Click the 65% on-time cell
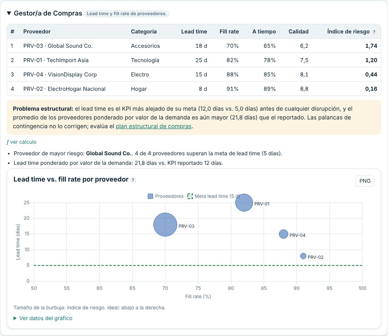The image size is (388, 336). (x=270, y=46)
